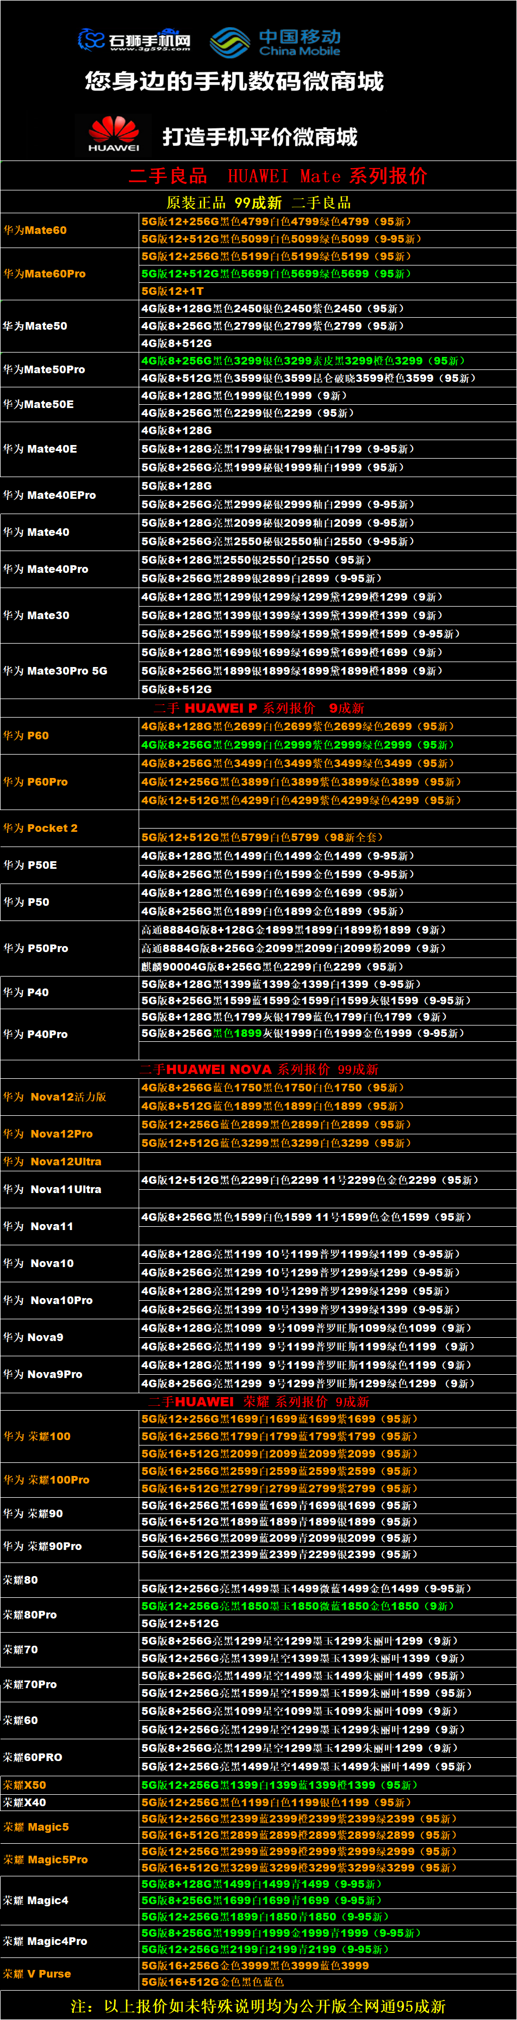This screenshot has width=517, height=2020.
Task: Select the 华为 P40 model cell
Action: click(x=70, y=992)
